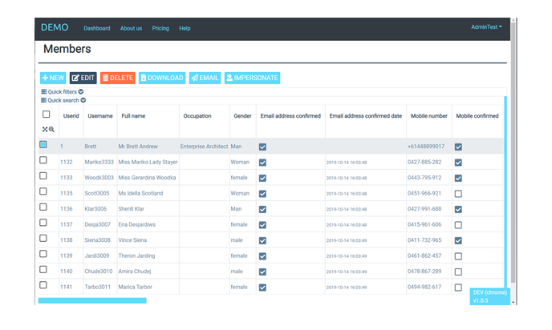552x330 pixels.
Task: Open the Dashboard menu item
Action: coord(97,28)
